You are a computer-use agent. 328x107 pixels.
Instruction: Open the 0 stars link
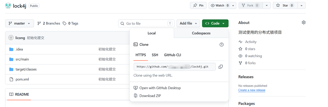pyautogui.click(x=250, y=49)
